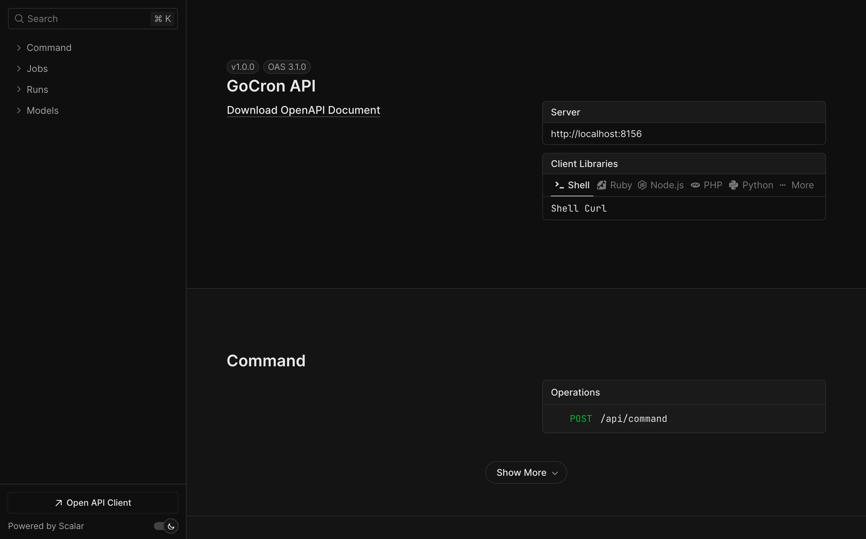Screen dimensions: 866x539
Task: Click the Node.js hexagon icon
Action: pyautogui.click(x=642, y=185)
